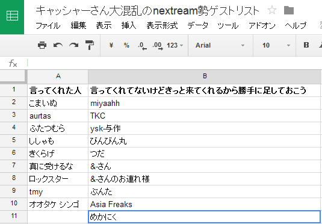Open the ツール menu
The width and height of the screenshot is (322, 224).
(x=228, y=26)
